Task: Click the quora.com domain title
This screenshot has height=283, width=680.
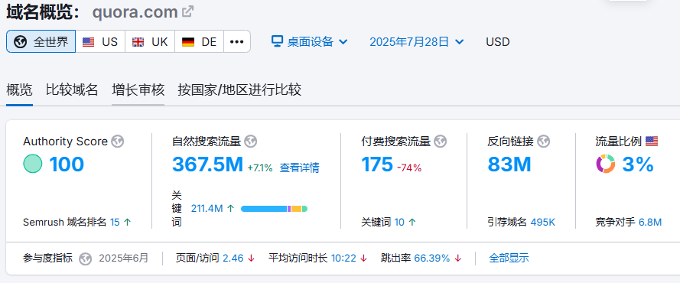Action: [135, 11]
